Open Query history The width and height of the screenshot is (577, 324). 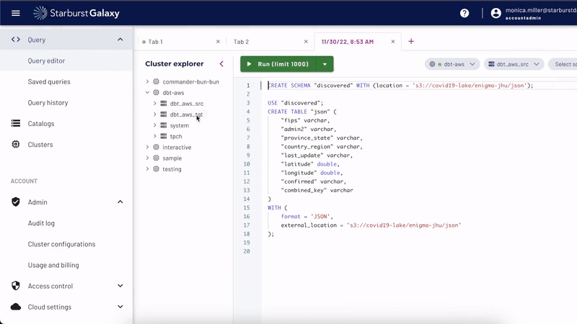48,102
